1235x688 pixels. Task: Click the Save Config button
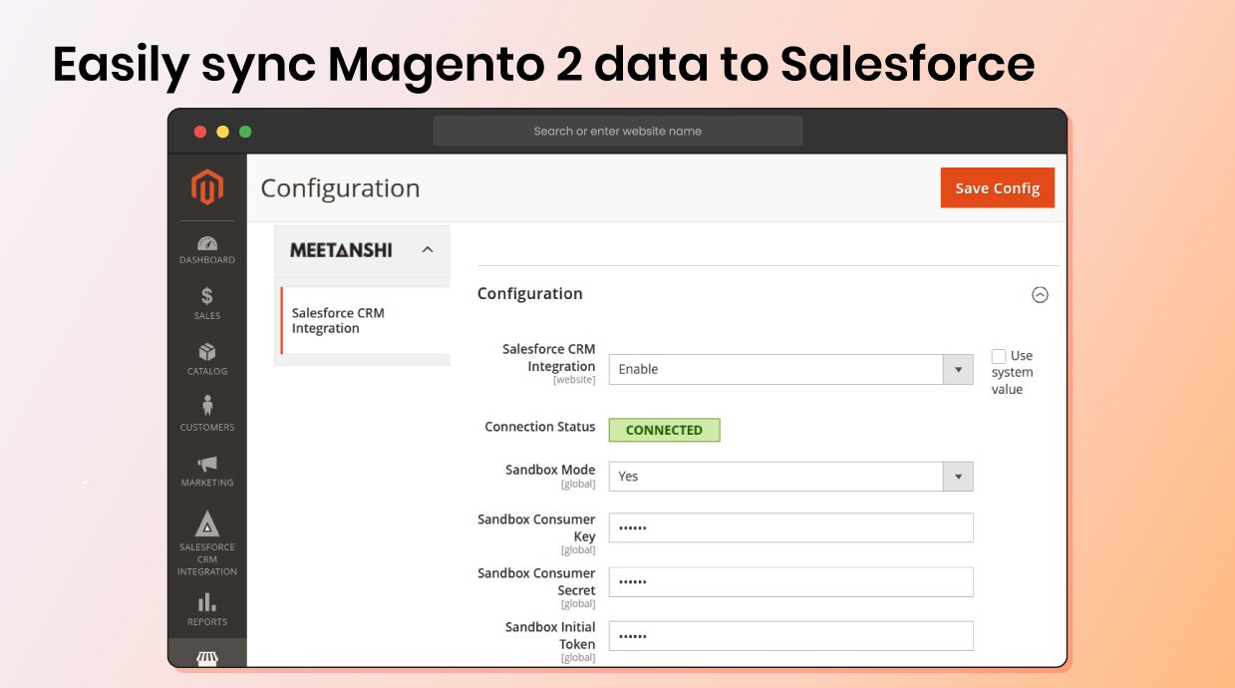[x=997, y=187]
